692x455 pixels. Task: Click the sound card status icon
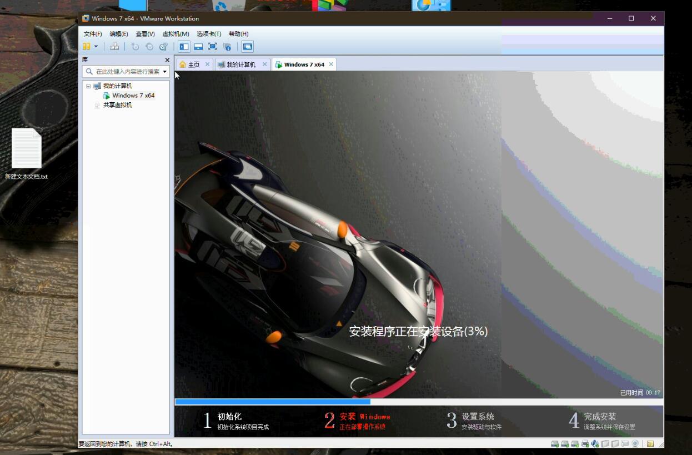click(595, 444)
